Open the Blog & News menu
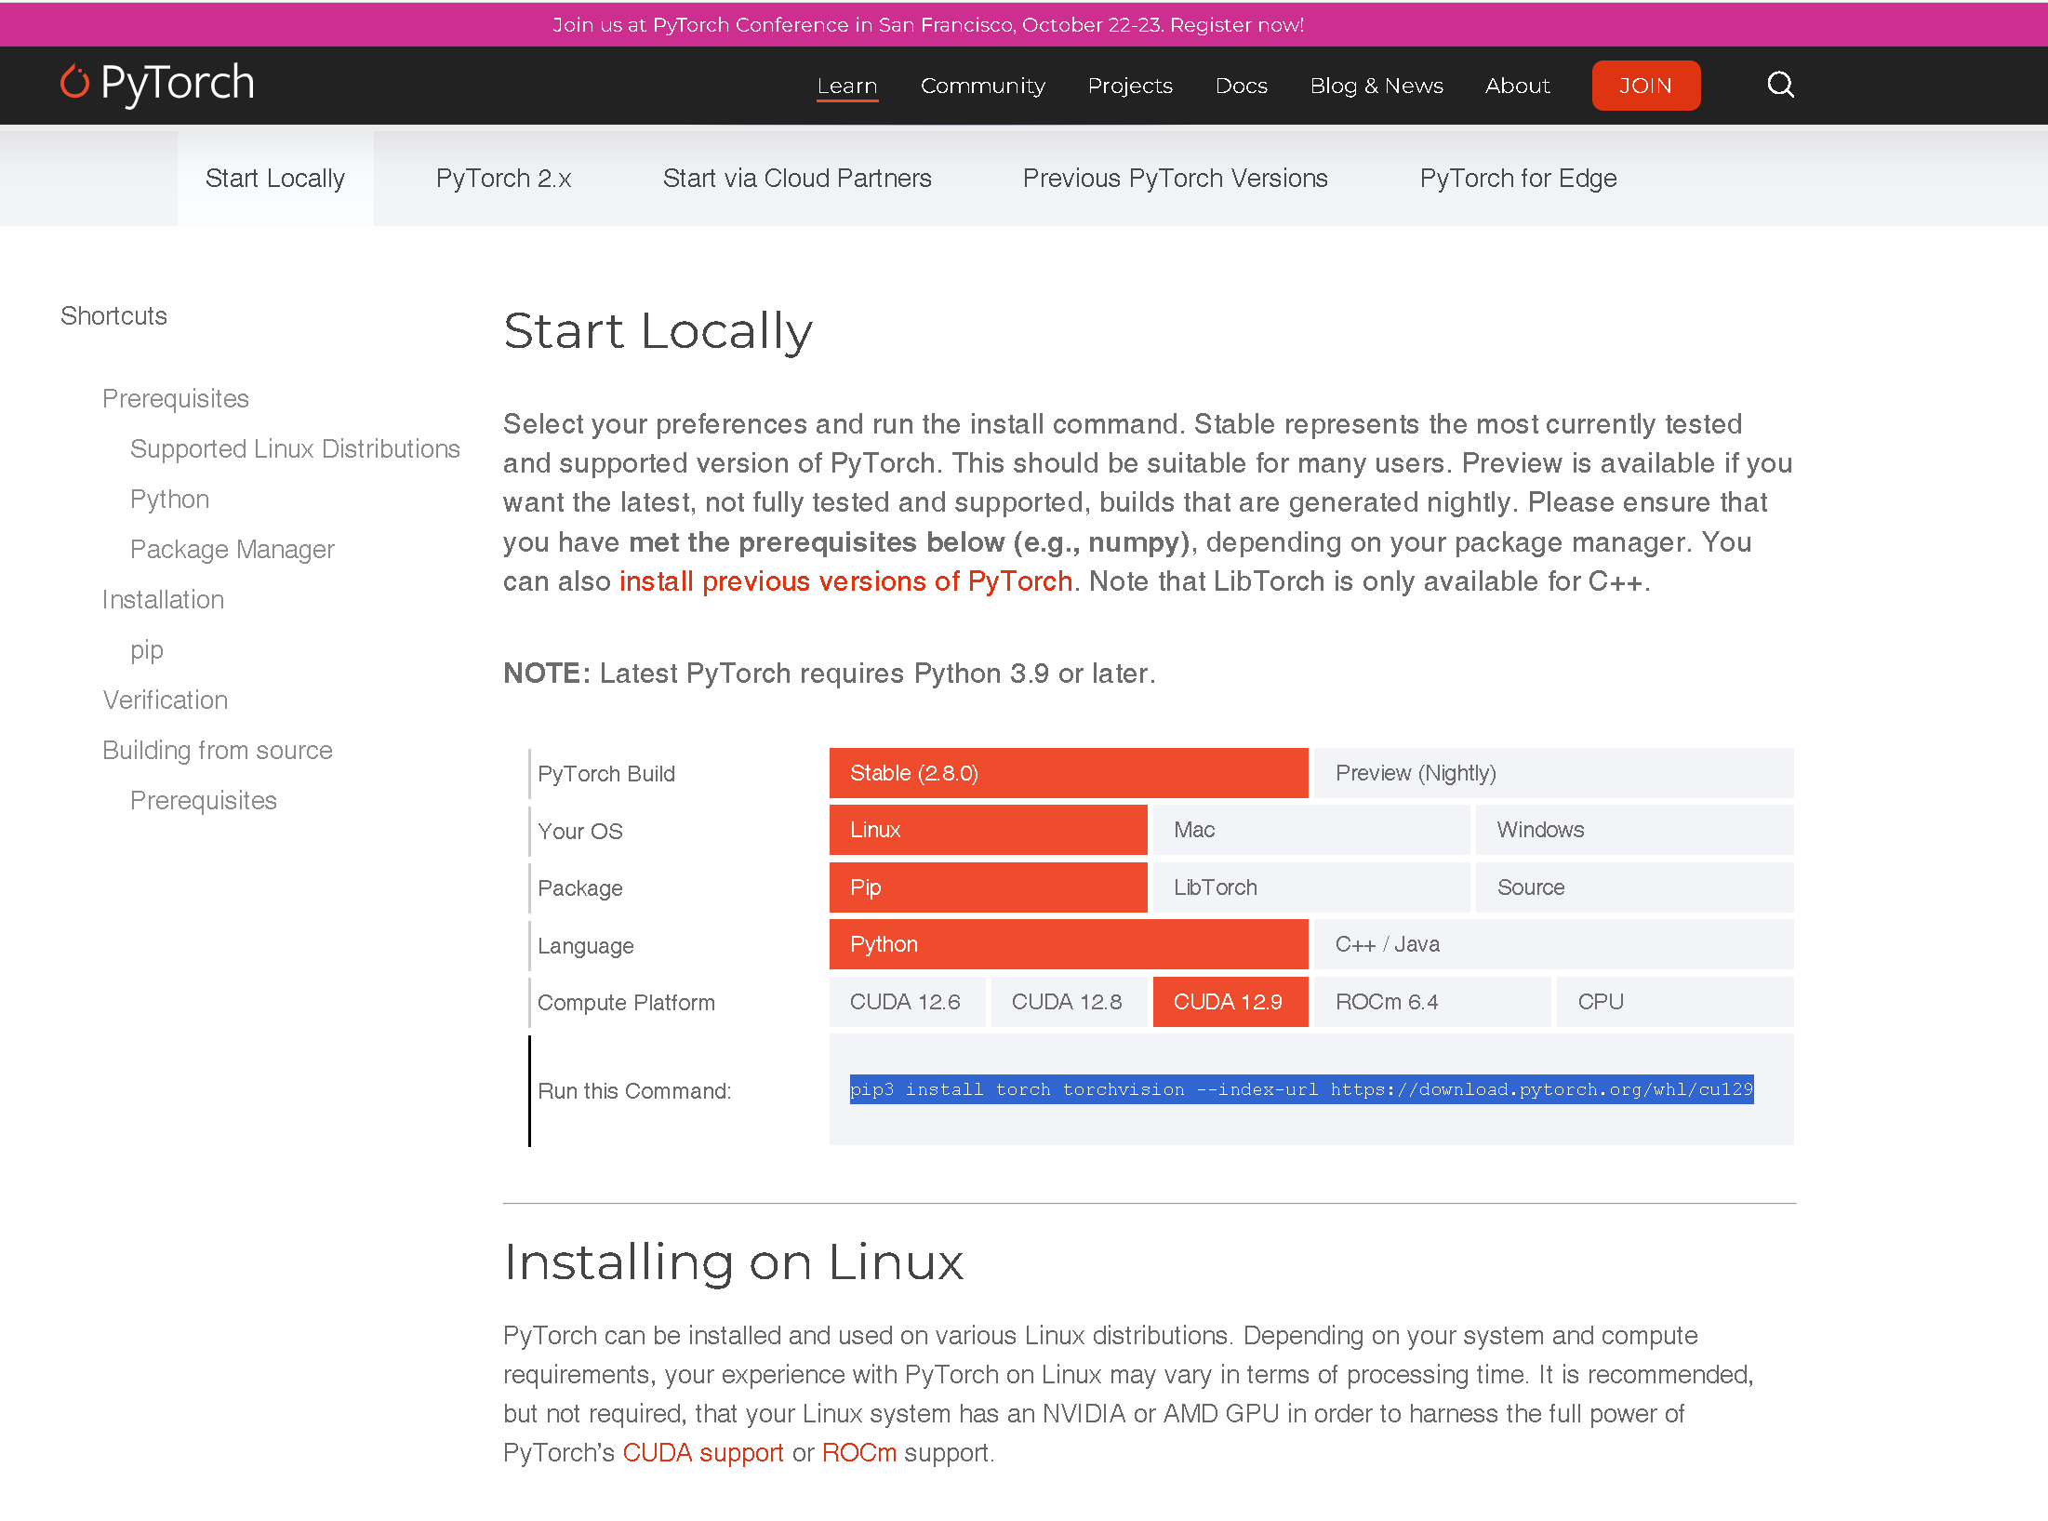This screenshot has height=1521, width=2048. pos(1376,86)
